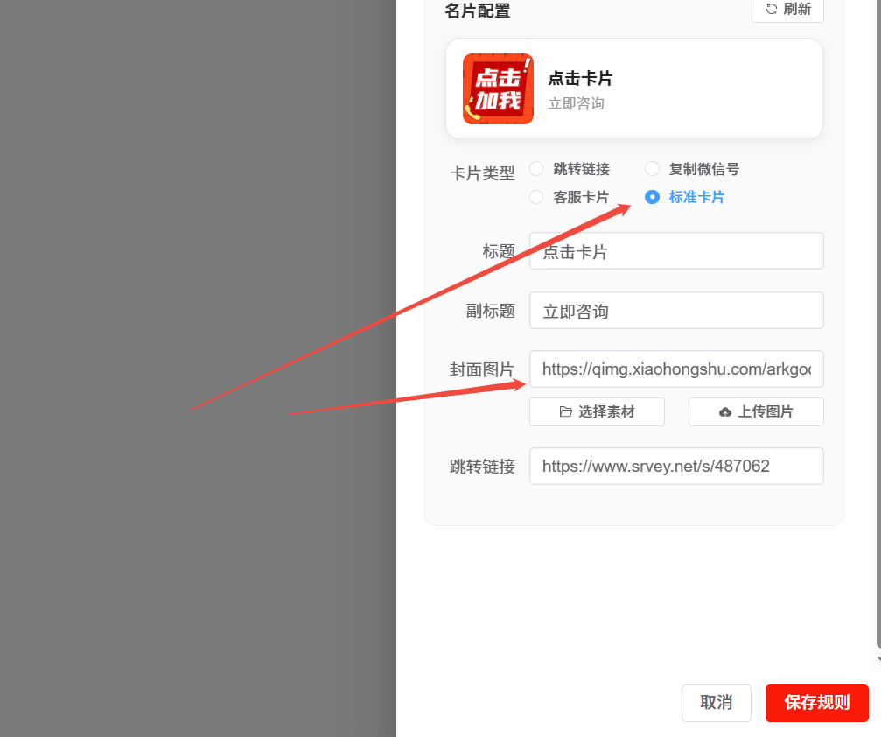Select the 复制微信号 card type radio
This screenshot has width=881, height=737.
click(x=652, y=169)
